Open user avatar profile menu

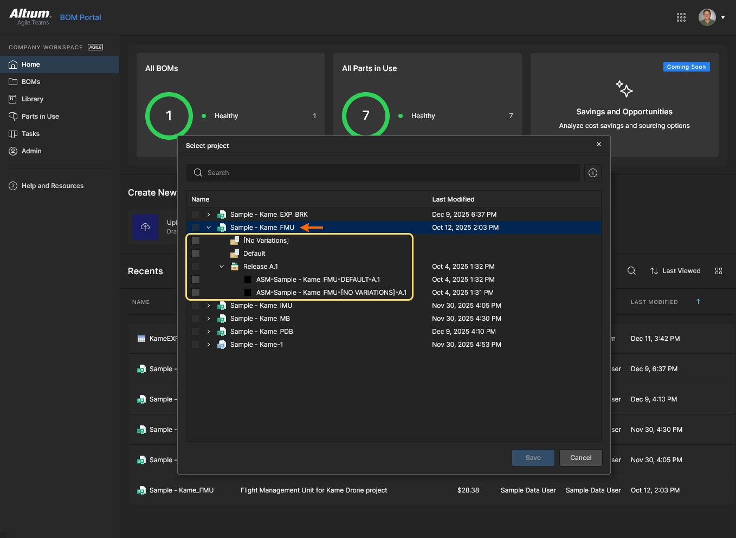[x=707, y=17]
